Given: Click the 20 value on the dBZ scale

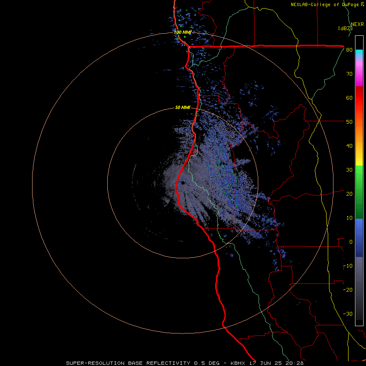Looking at the screenshot, I should tap(349, 194).
